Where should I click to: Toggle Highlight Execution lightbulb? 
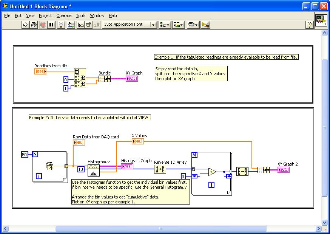point(60,25)
